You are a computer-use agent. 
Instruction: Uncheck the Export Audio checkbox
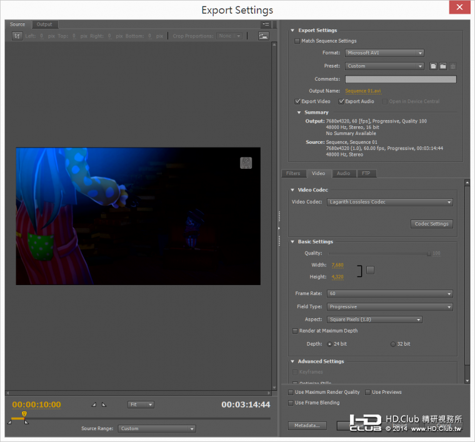point(342,101)
